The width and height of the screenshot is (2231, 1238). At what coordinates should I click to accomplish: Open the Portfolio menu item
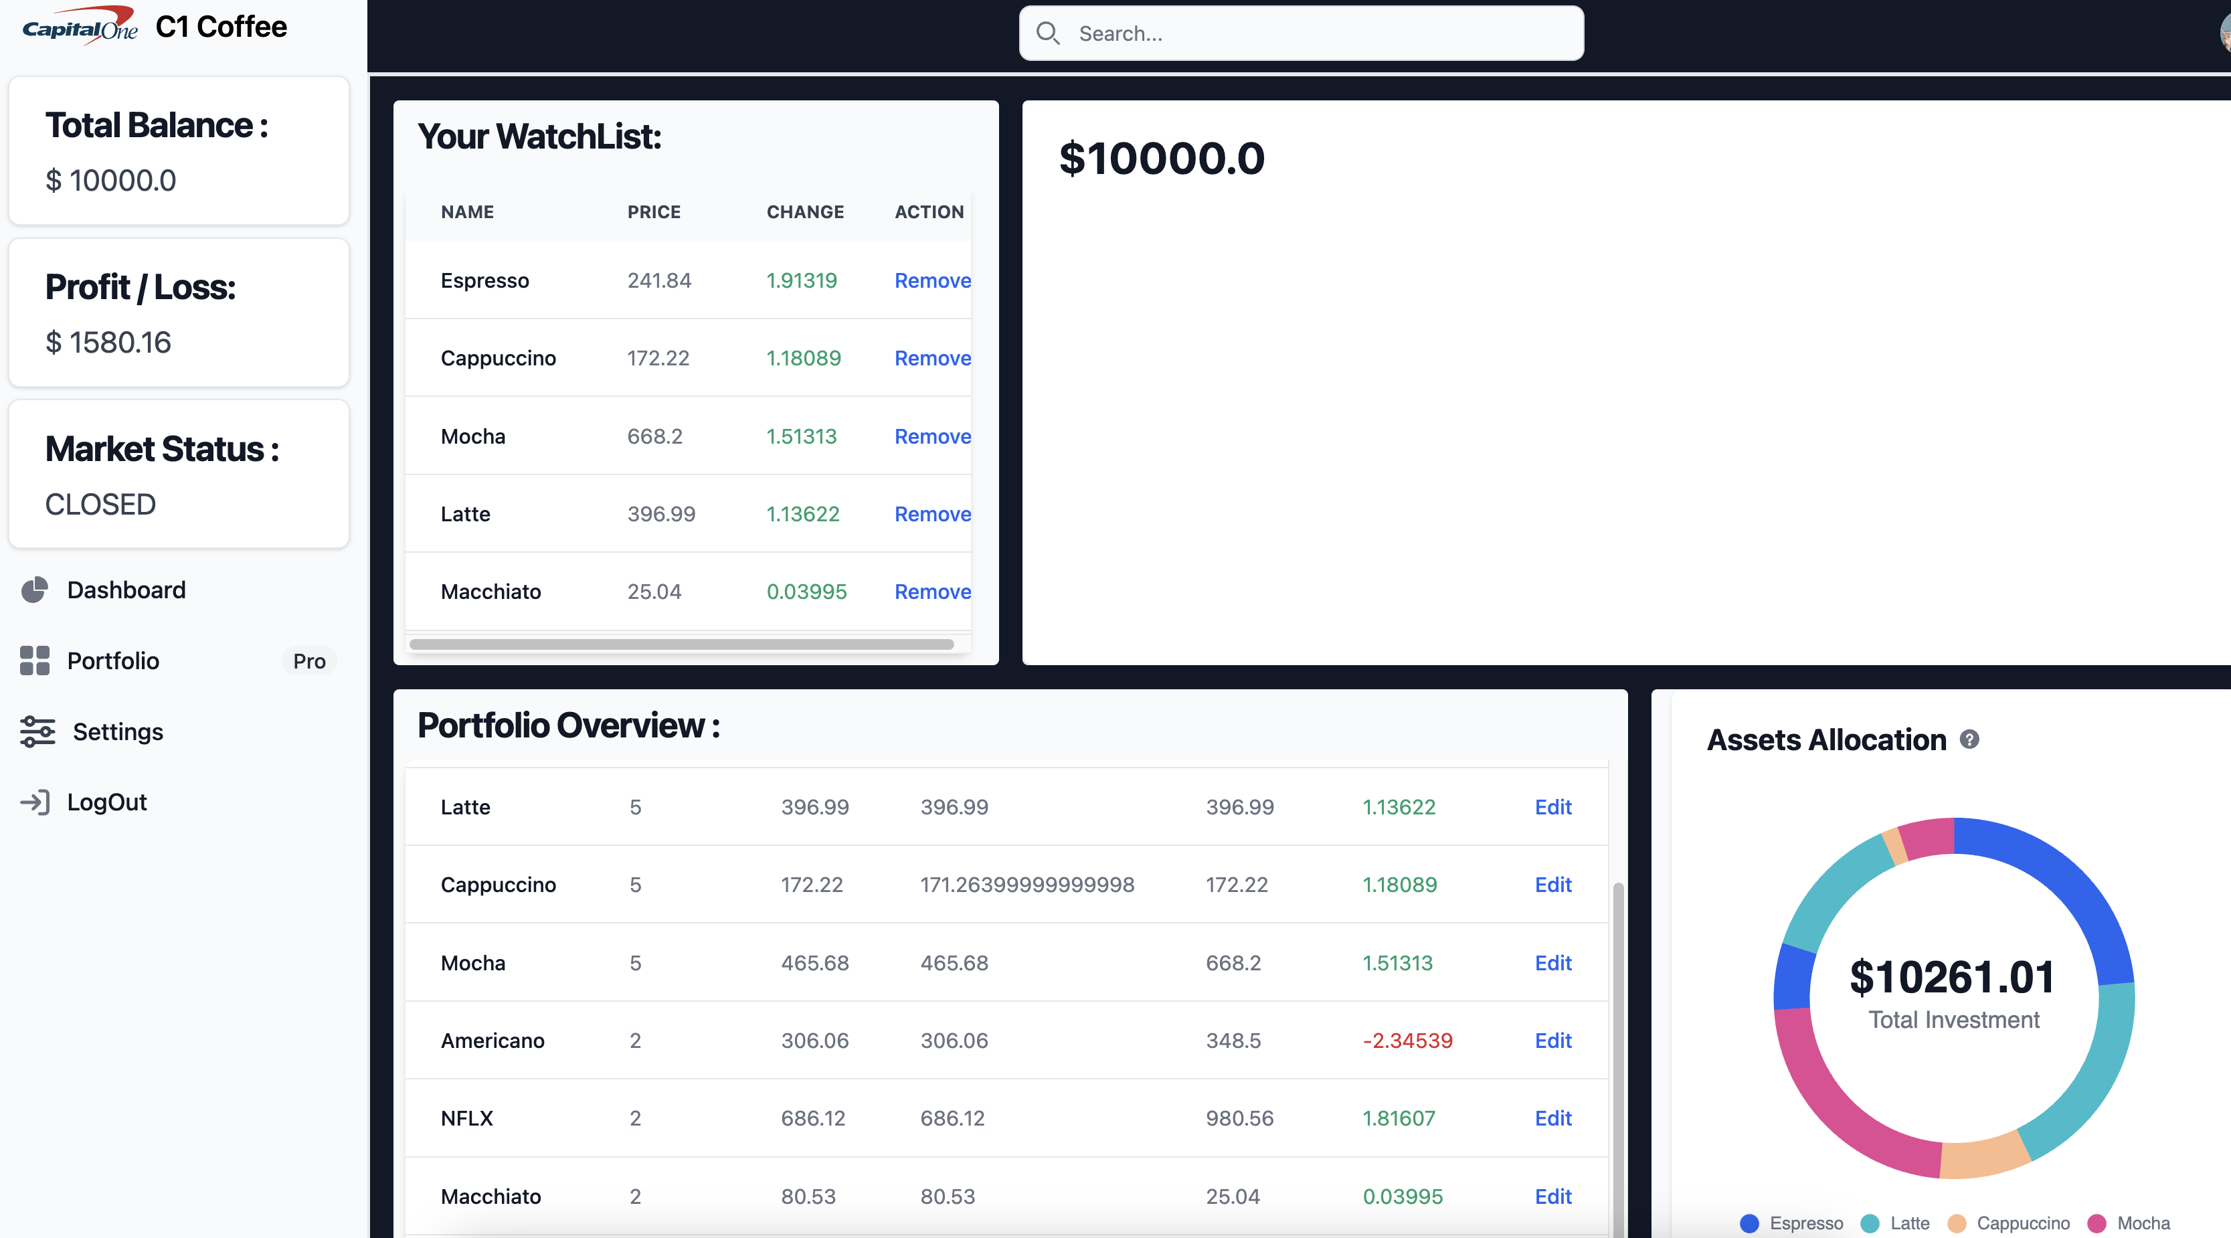114,660
